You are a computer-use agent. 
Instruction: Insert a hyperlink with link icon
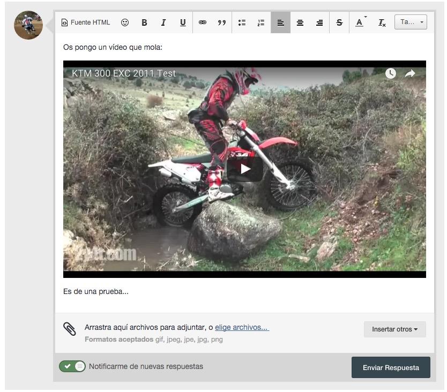(x=203, y=22)
